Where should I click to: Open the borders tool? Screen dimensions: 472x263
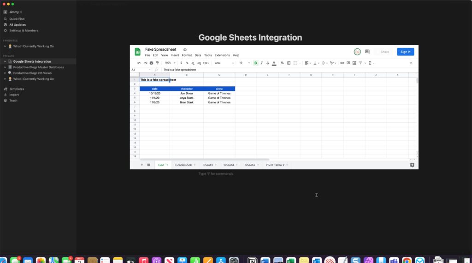tap(289, 63)
